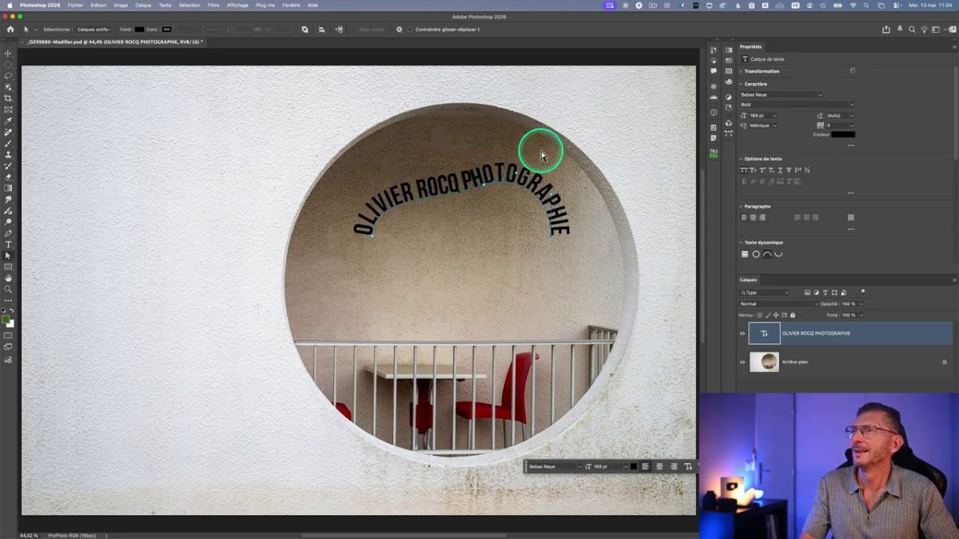Toggle the layer filter on/off switch
The height and width of the screenshot is (539, 959).
tap(863, 291)
